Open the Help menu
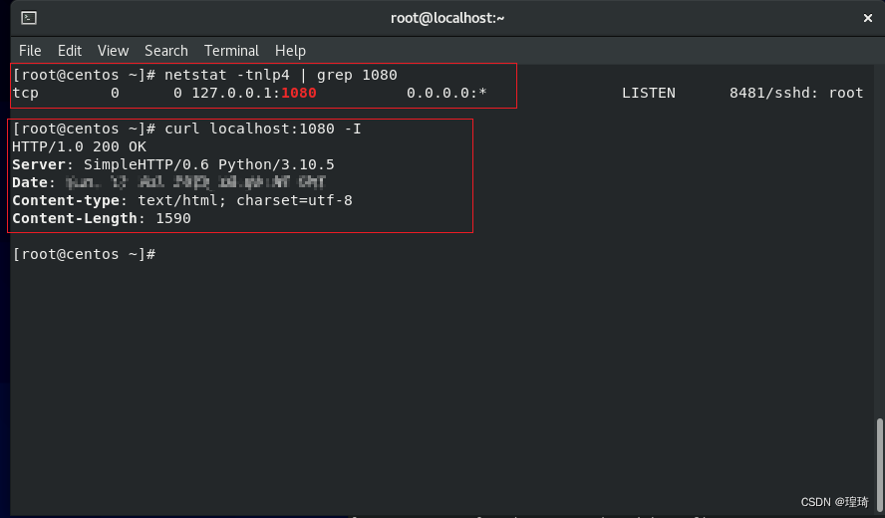The image size is (885, 518). pos(290,51)
